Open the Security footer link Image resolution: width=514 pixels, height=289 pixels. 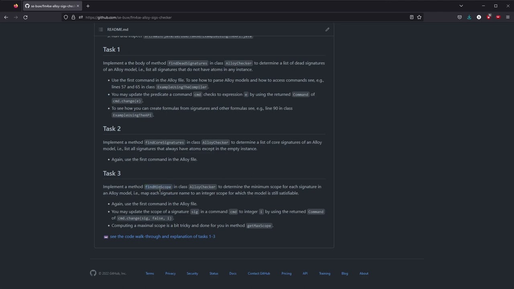(x=192, y=273)
